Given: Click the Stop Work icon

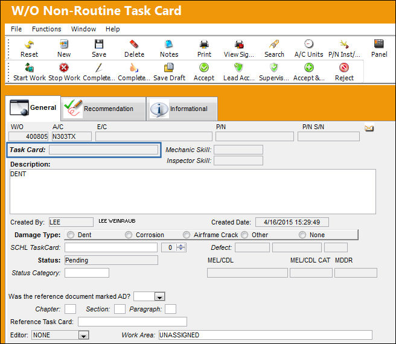Looking at the screenshot, I should pyautogui.click(x=64, y=68).
